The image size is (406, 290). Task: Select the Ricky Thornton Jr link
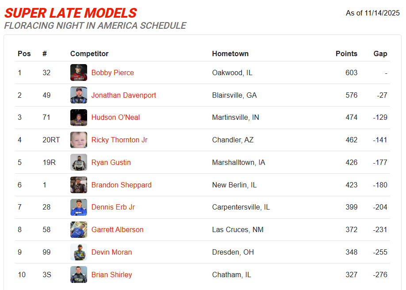(x=119, y=140)
